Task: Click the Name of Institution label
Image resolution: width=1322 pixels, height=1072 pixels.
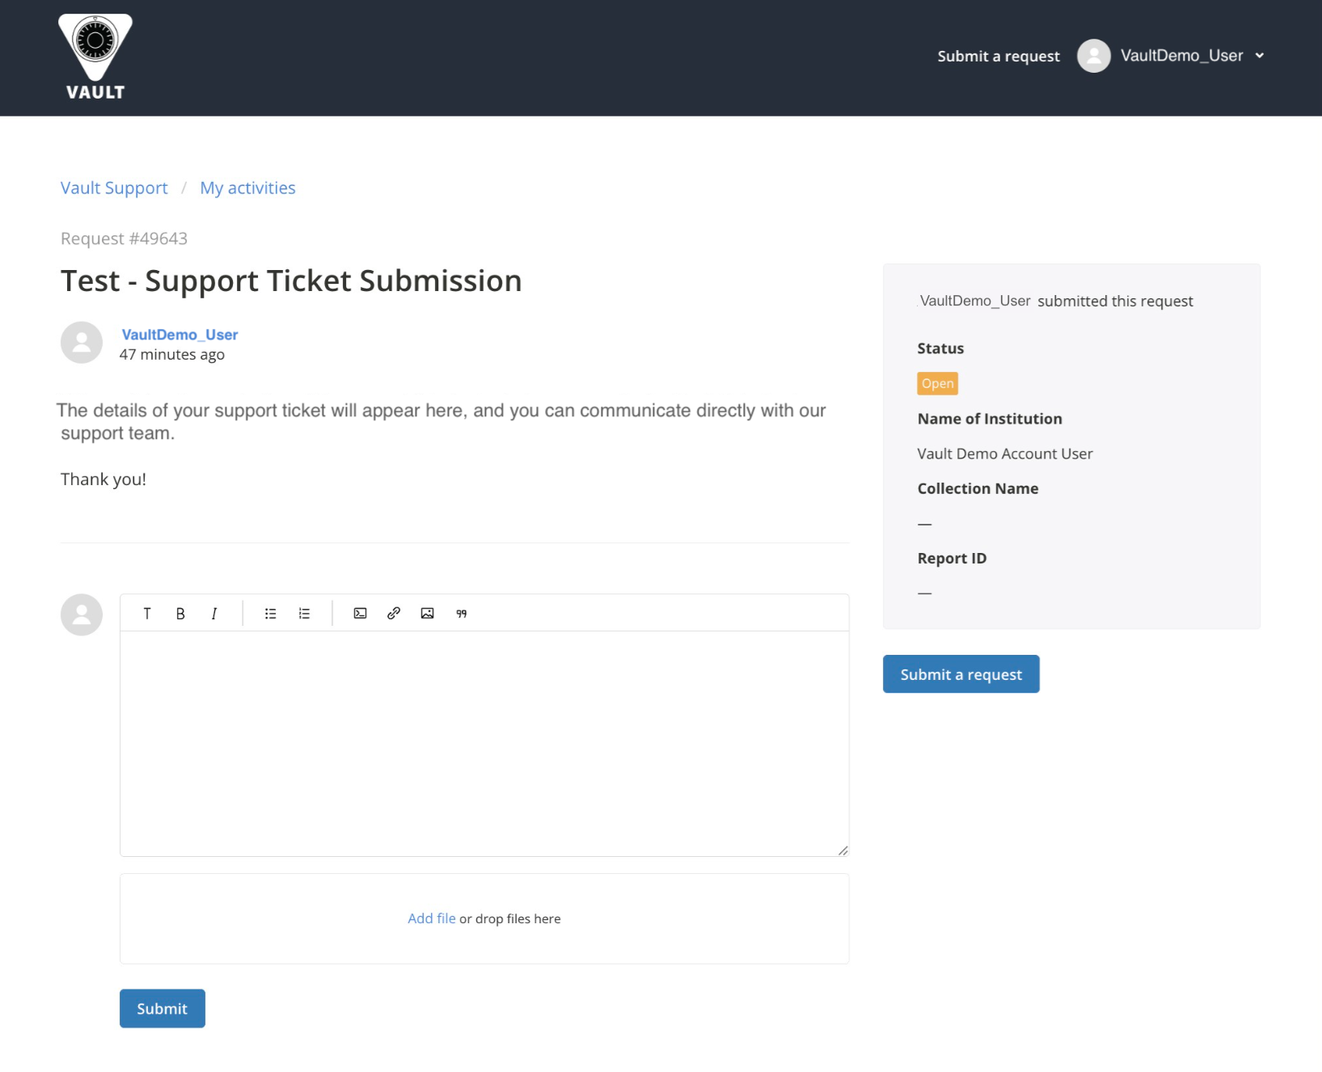Action: (990, 419)
